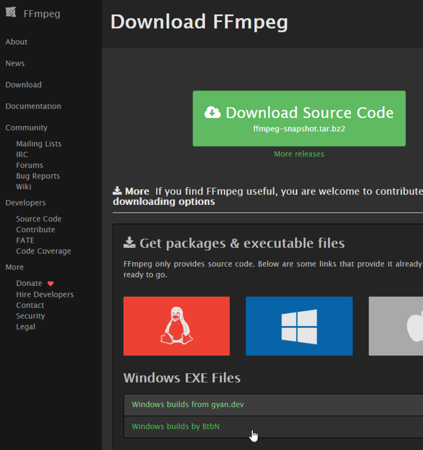Screen dimensions: 423x450
Task: Click the cloud download icon on green button
Action: pyautogui.click(x=212, y=112)
